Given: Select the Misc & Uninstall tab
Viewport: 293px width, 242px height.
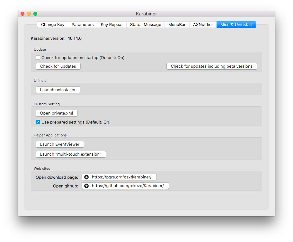Looking at the screenshot, I should tap(236, 25).
